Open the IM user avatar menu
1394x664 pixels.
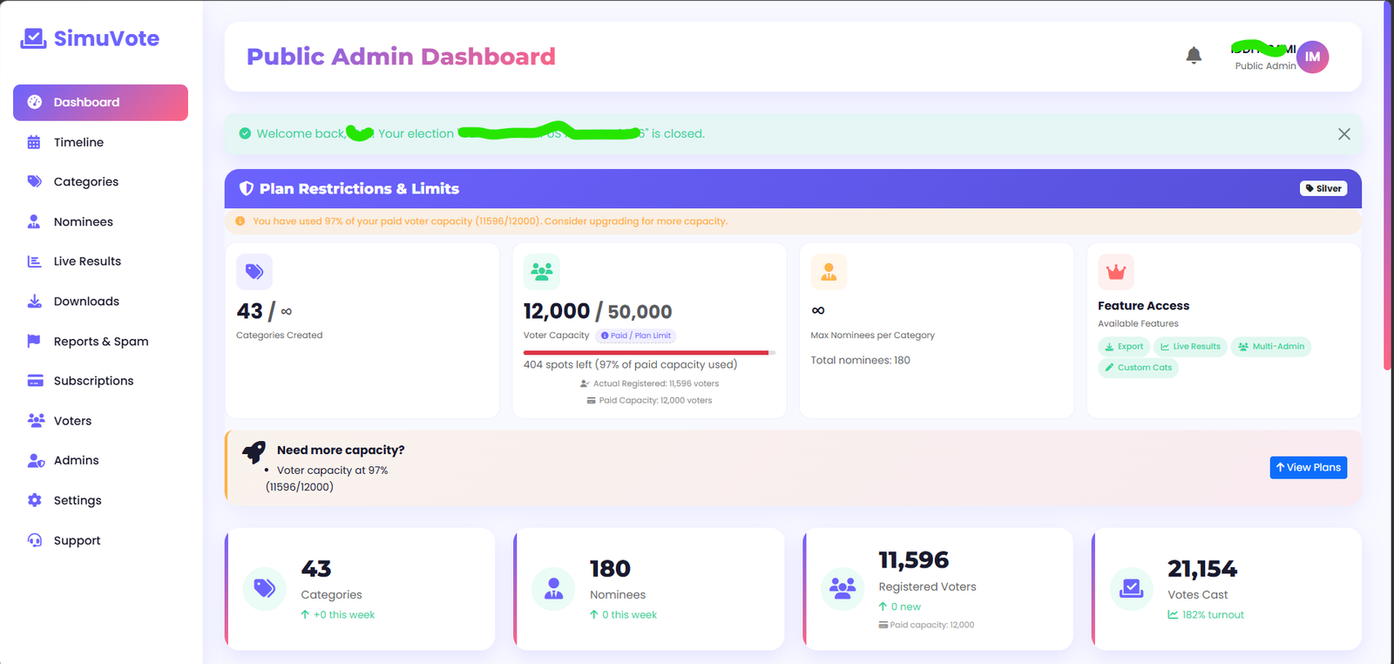pos(1312,57)
